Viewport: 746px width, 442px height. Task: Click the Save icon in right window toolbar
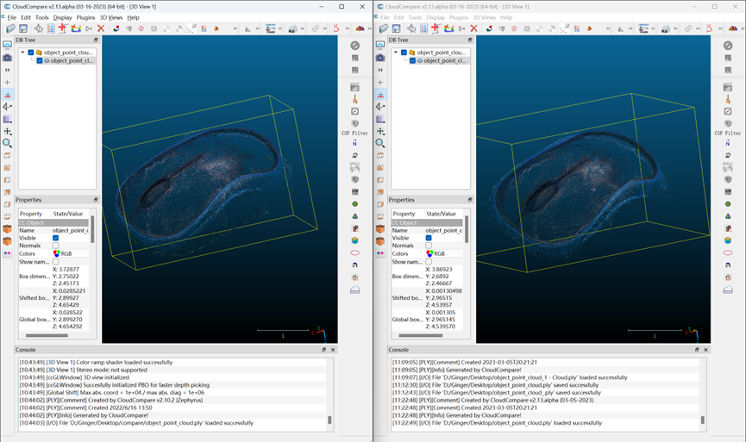pos(396,28)
